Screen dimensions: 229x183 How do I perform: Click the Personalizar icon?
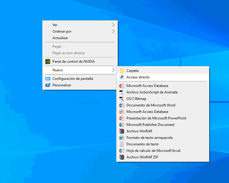pos(48,85)
